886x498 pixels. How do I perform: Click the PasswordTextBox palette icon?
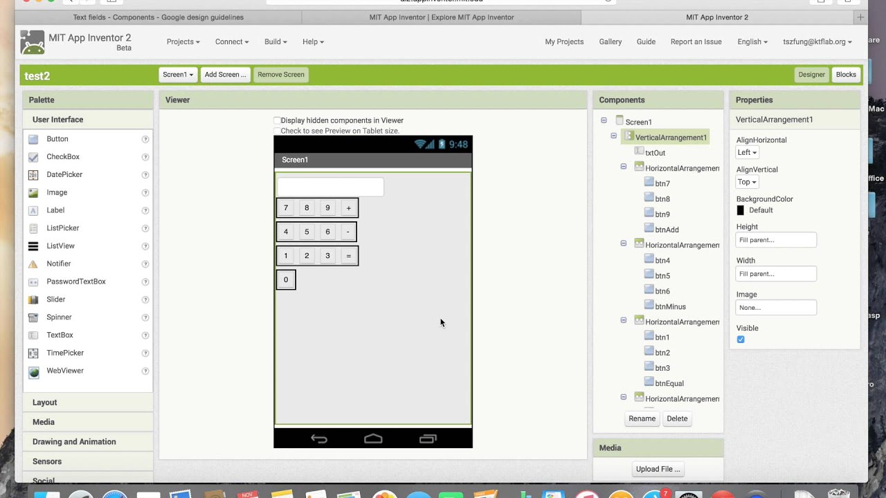pyautogui.click(x=33, y=282)
